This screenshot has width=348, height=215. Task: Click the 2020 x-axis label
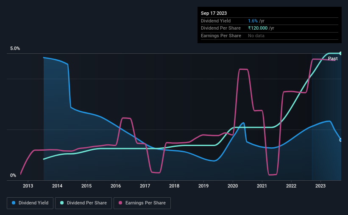tap(233, 186)
